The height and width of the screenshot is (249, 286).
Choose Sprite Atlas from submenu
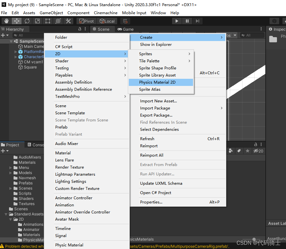(x=161, y=89)
